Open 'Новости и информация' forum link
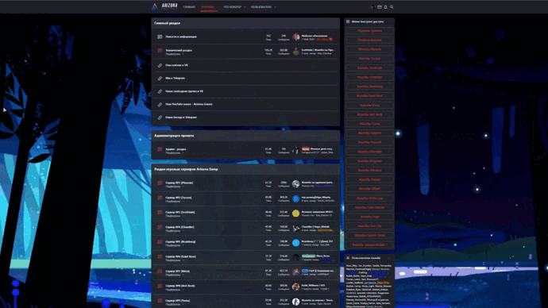This screenshot has width=548, height=308. 181,37
